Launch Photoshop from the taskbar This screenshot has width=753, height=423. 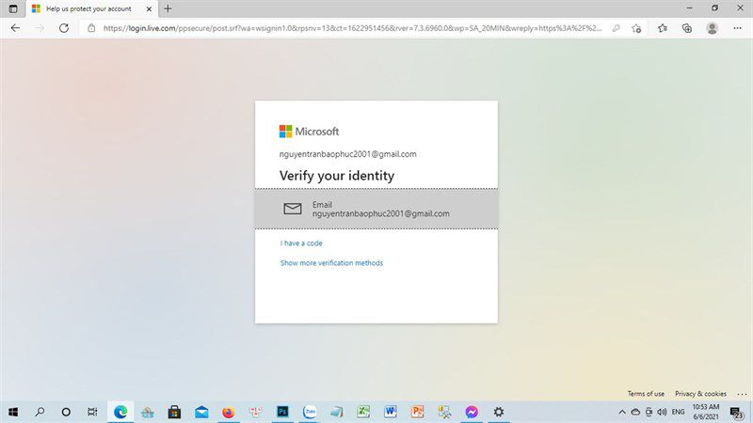tap(283, 412)
